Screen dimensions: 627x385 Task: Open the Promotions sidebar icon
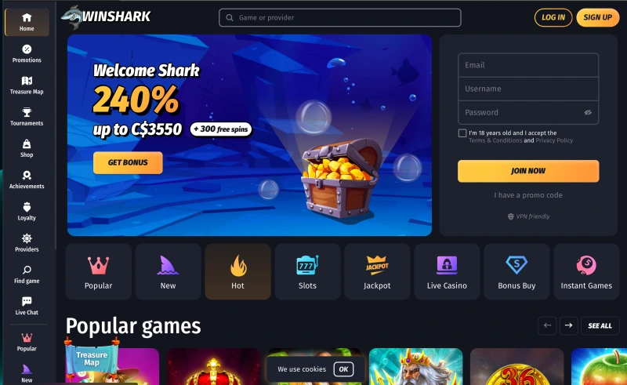click(x=27, y=49)
